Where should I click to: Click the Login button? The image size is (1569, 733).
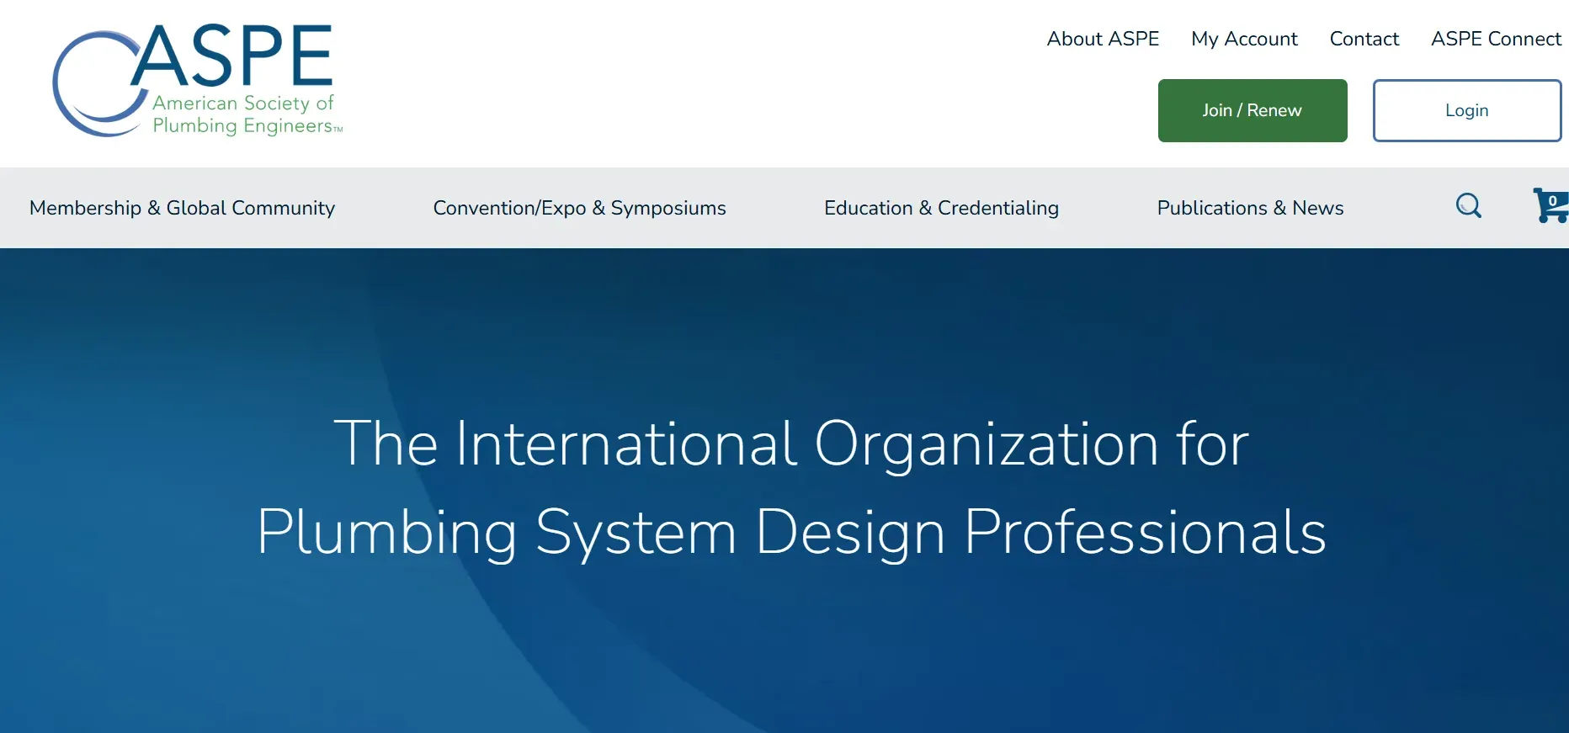coord(1467,110)
